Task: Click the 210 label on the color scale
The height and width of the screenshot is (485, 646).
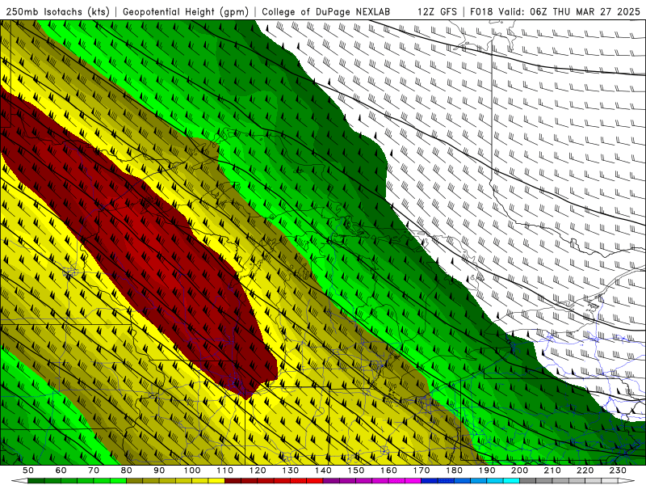Action: pos(552,470)
